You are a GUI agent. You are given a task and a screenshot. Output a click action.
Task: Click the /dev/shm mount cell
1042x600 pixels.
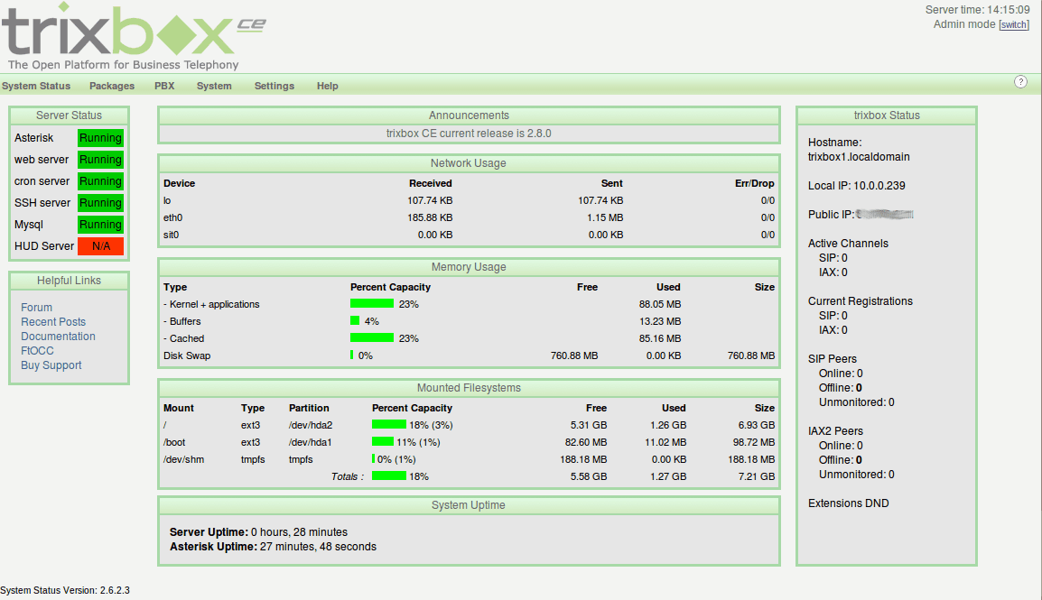(x=184, y=459)
